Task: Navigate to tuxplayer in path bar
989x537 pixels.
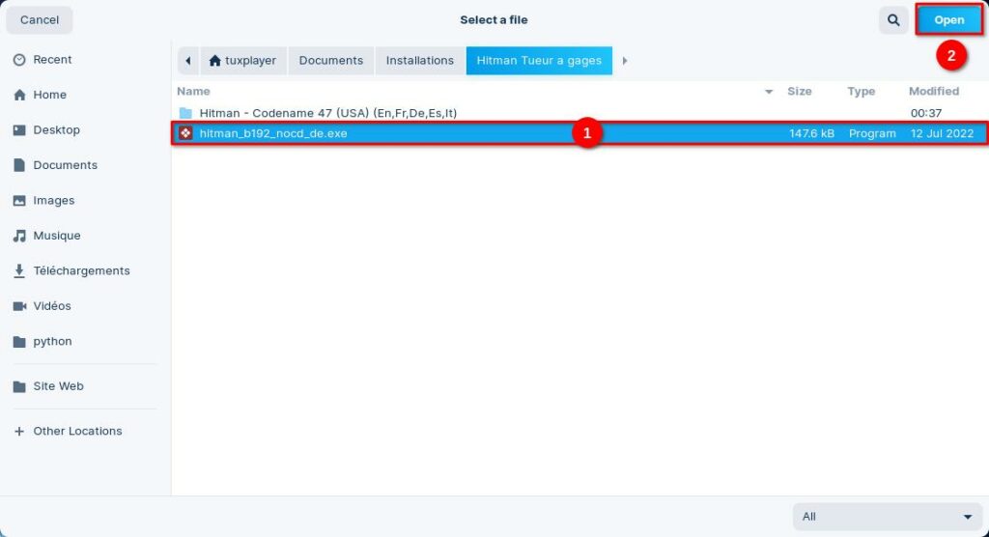Action: click(x=242, y=61)
